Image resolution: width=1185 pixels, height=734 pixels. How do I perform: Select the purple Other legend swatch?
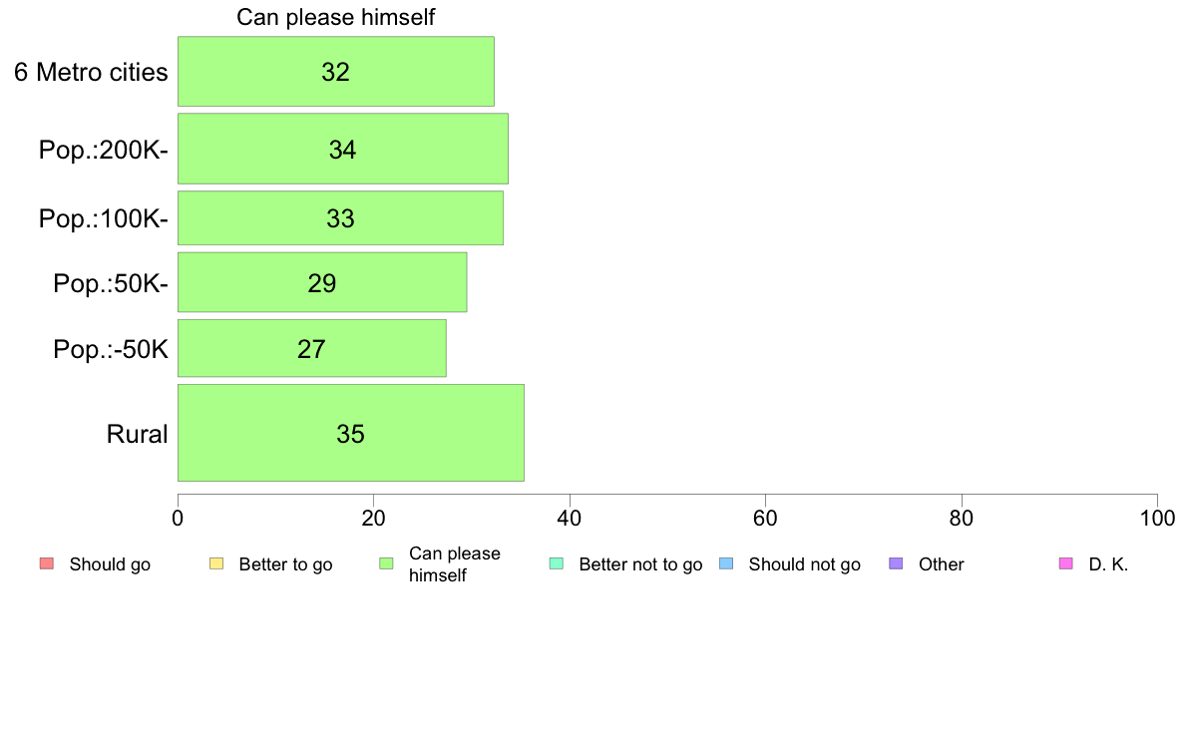[x=897, y=563]
